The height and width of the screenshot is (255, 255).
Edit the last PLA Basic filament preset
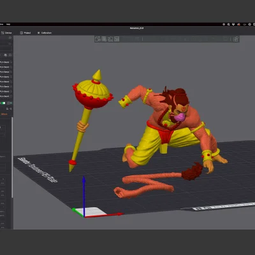11,96
